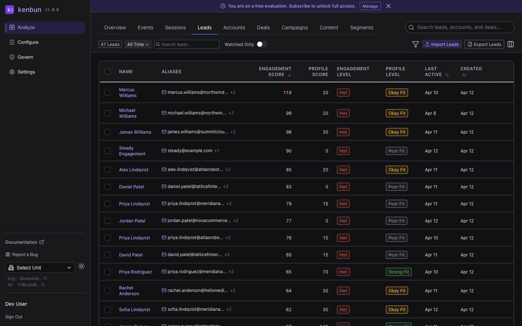The height and width of the screenshot is (326, 522).
Task: Open the filter funnel icon
Action: tap(416, 44)
